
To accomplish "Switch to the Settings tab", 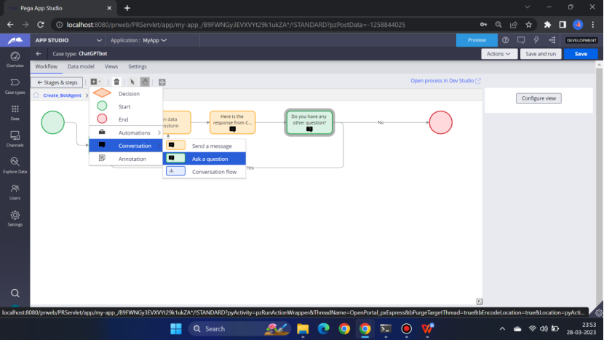I will (138, 67).
